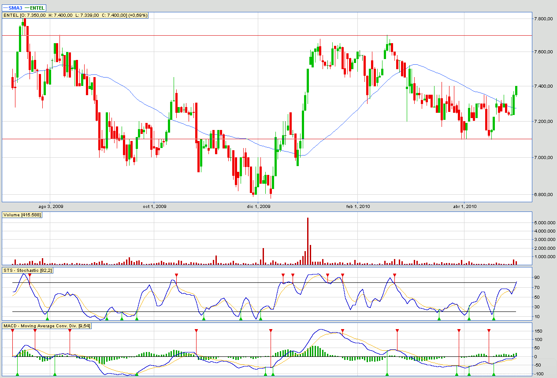
Task: Click leftmost green buy triangle in MACD panel
Action: click(17, 374)
